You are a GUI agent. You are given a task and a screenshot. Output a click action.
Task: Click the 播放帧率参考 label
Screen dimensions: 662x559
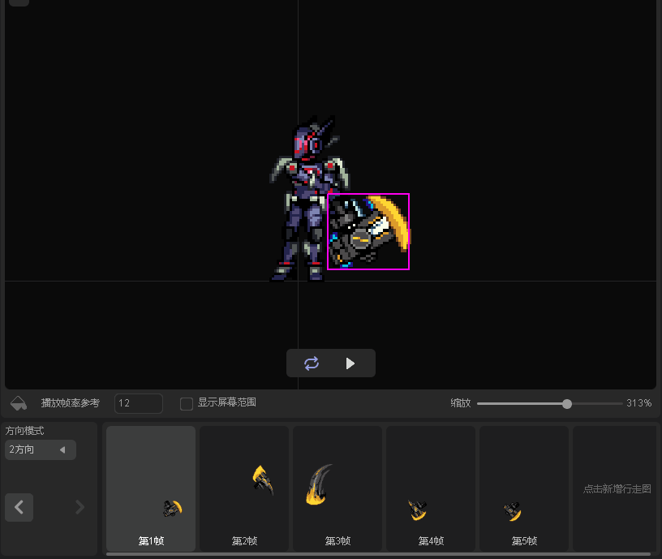tap(71, 403)
